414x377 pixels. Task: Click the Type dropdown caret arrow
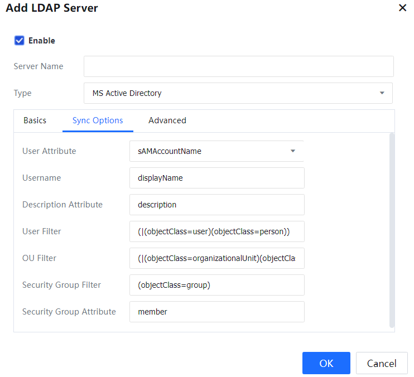coord(382,93)
